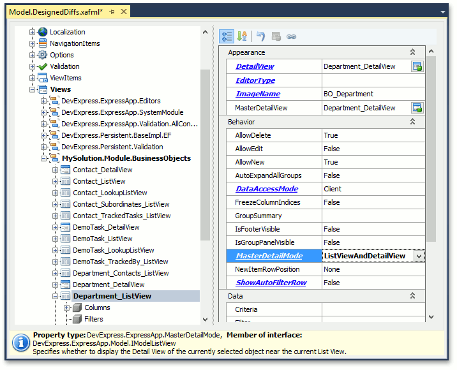Click the Alphabetical sort toolbar icon
The image size is (457, 370).
click(242, 37)
